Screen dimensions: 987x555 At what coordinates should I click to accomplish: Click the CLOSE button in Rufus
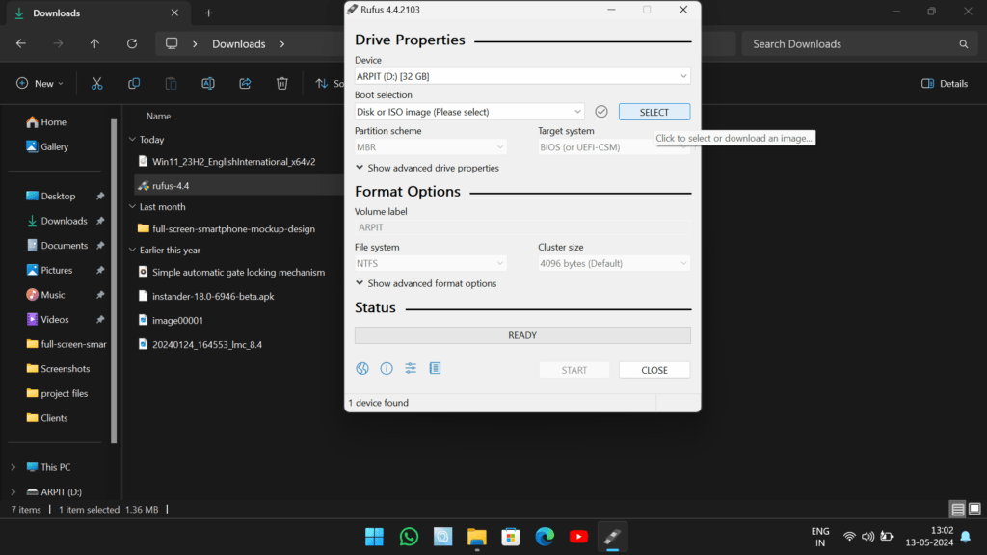point(654,370)
